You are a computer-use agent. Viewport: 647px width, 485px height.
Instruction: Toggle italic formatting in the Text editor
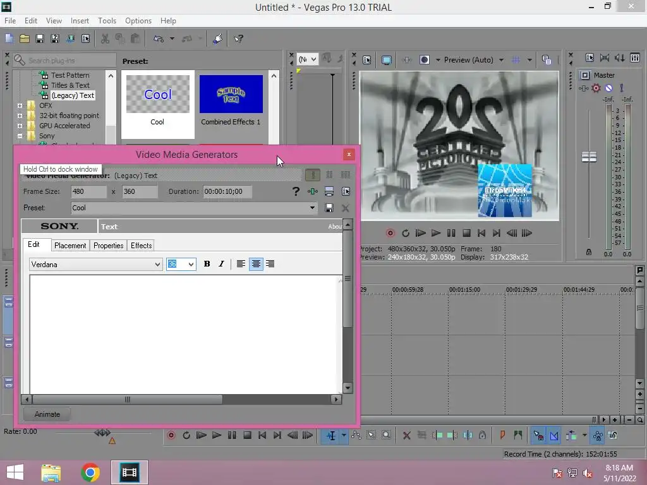(x=221, y=264)
